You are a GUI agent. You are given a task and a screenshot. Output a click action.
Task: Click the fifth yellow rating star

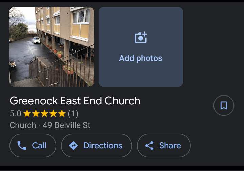62,113
